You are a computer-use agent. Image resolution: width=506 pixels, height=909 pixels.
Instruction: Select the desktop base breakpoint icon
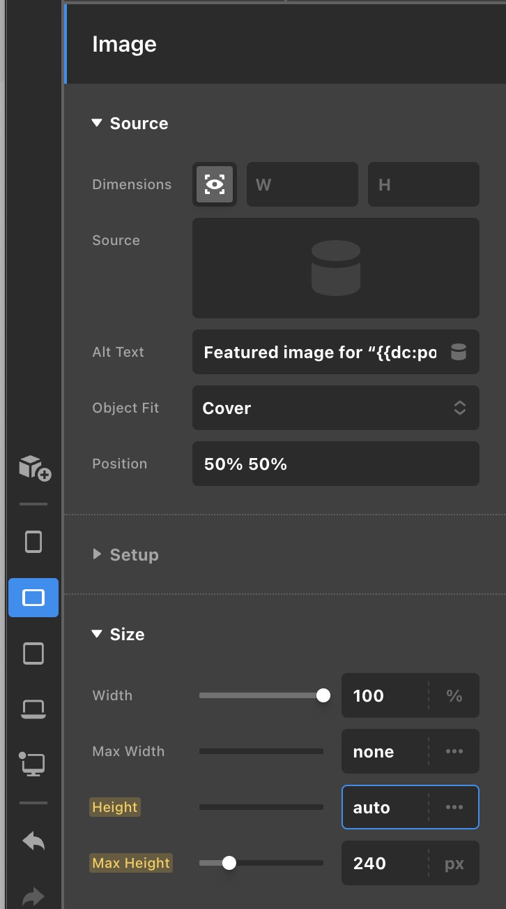point(33,764)
